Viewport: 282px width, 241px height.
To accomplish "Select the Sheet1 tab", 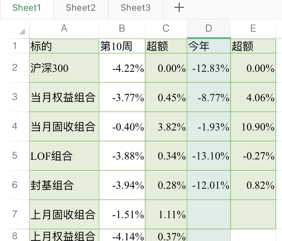I will [26, 8].
